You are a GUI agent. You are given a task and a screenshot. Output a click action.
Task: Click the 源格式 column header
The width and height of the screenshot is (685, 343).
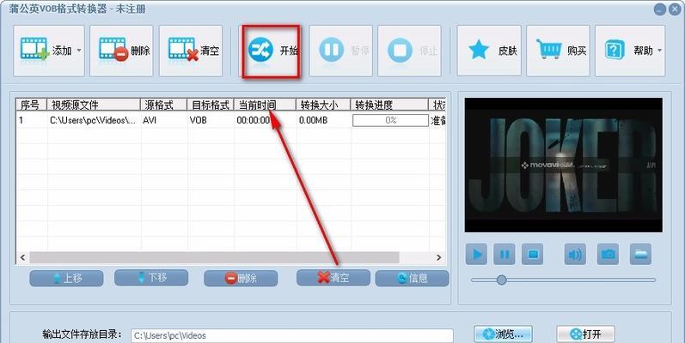(x=164, y=105)
